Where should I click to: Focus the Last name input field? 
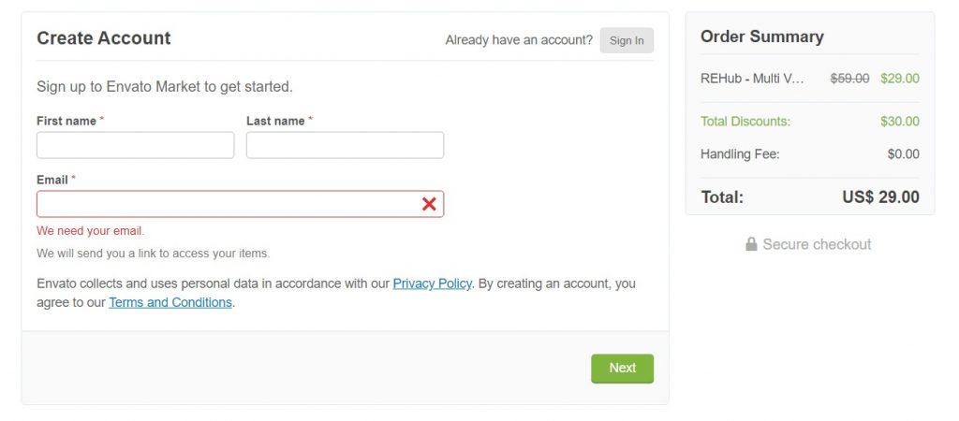pos(345,145)
